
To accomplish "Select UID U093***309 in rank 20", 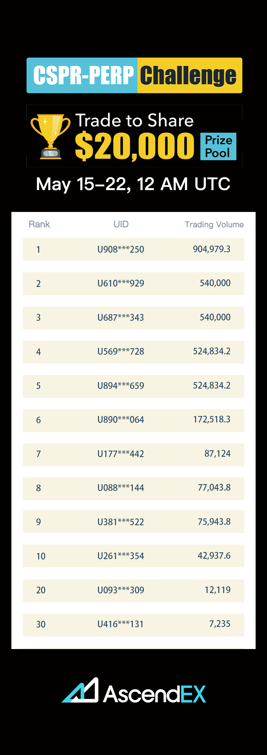I will pos(121,590).
